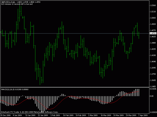The image size is (157, 117).
Task: Click the 1.4040 price scale value
Action: click(153, 62)
